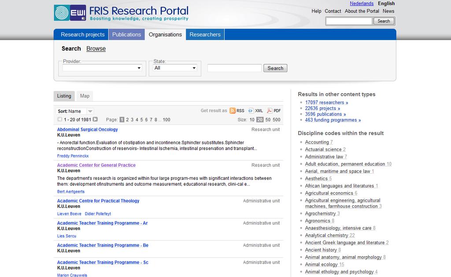Select the Organisations tab

pos(166,34)
